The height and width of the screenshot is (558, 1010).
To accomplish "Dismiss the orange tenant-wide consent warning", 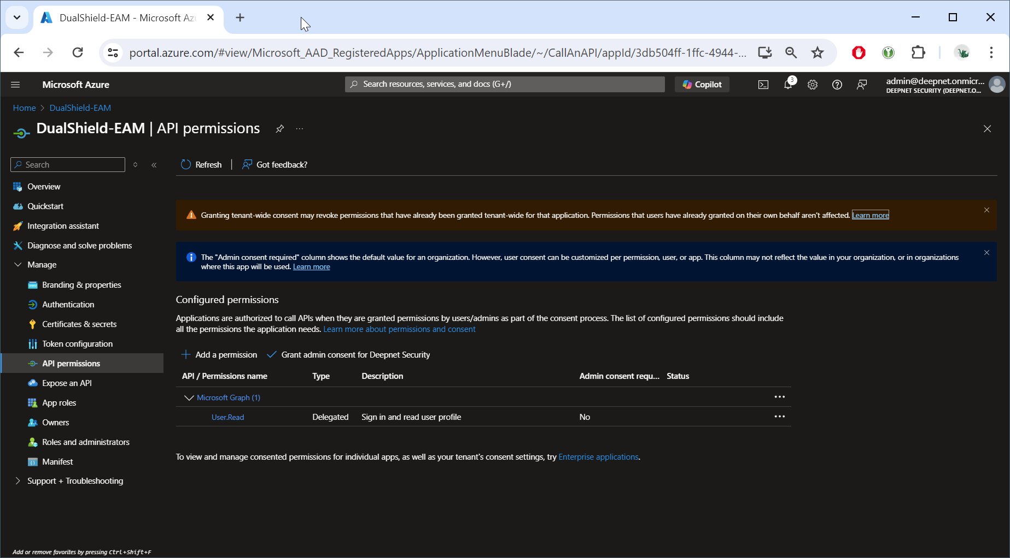I will [986, 210].
